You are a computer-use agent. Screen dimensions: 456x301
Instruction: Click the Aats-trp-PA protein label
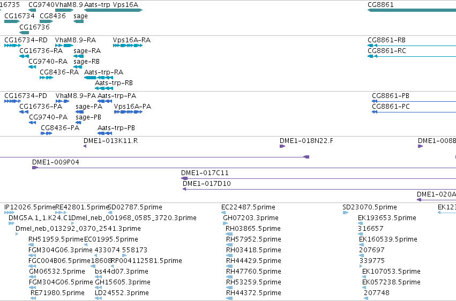coord(117,96)
